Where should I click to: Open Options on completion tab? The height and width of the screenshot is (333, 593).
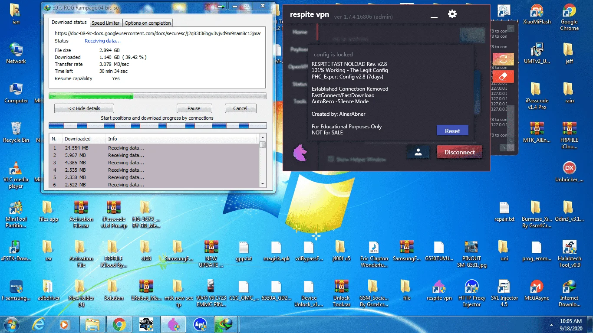(148, 23)
